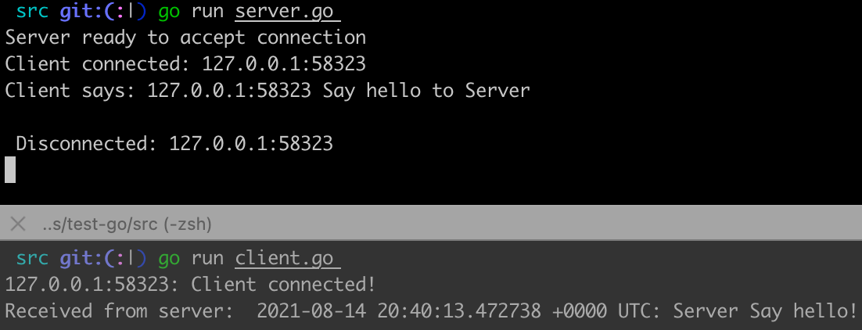This screenshot has width=862, height=330.
Task: Click the "Received from server:" text
Action: [x=119, y=311]
